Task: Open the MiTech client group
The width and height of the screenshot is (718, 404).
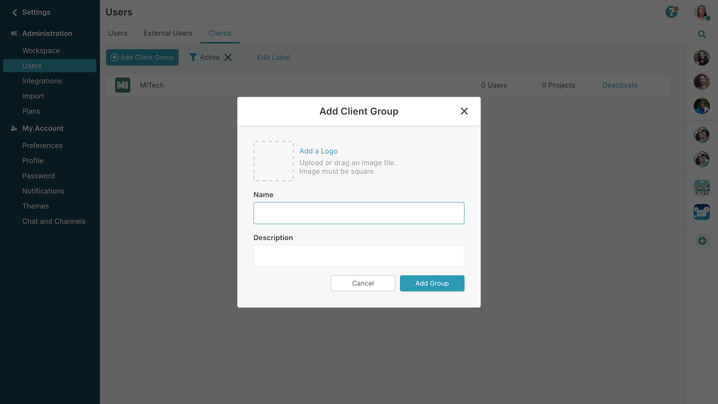Action: coord(152,85)
